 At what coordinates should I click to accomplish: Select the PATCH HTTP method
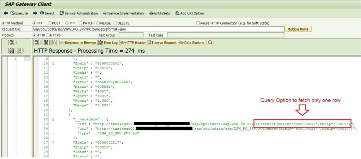click(81, 23)
